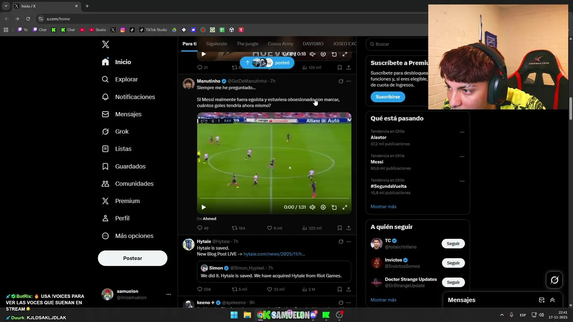Follow Invictos account
This screenshot has width=573, height=322.
pyautogui.click(x=453, y=263)
